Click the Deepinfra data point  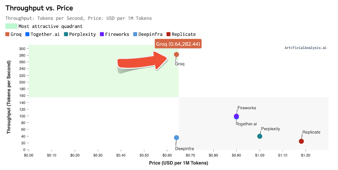click(x=176, y=138)
